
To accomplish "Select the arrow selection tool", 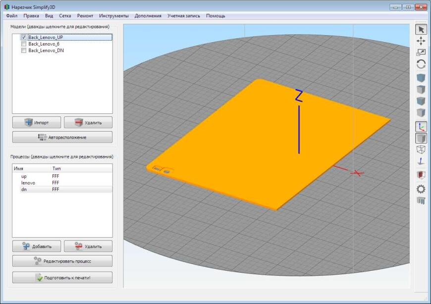I will 421,30.
